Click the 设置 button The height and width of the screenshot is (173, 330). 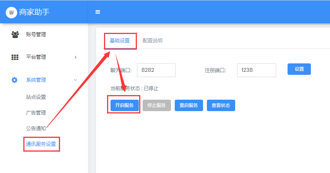click(x=299, y=69)
